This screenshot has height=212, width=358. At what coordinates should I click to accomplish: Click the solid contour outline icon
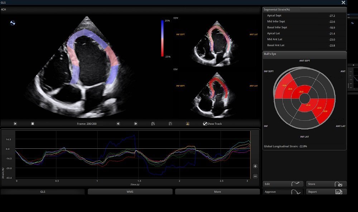pyautogui.click(x=170, y=124)
